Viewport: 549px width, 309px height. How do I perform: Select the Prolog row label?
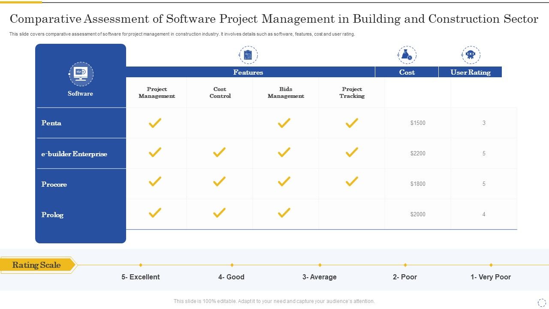(52, 215)
